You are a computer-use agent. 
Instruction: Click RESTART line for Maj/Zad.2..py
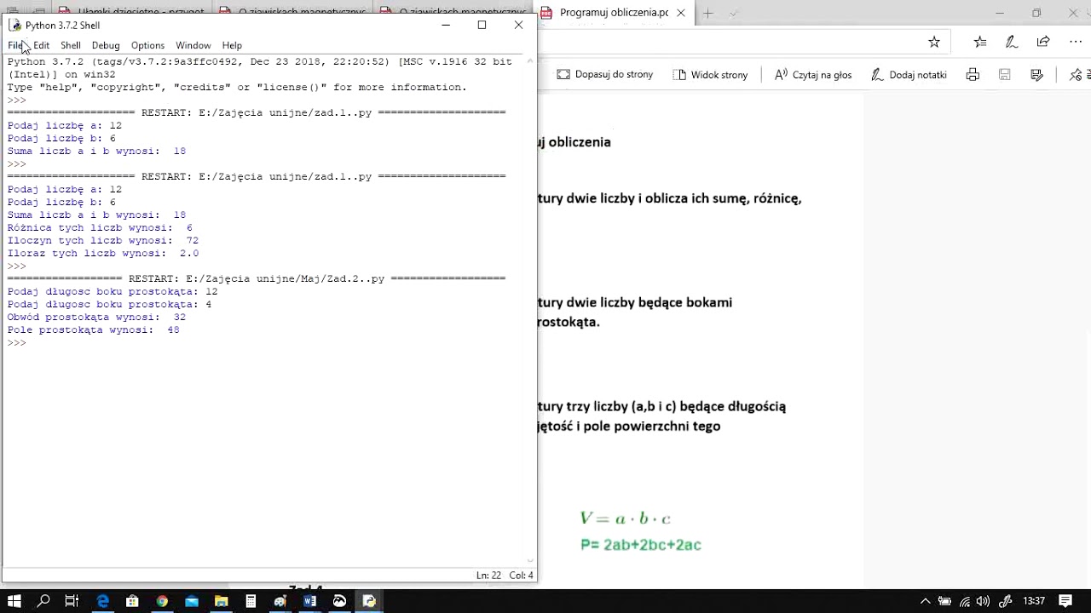point(257,278)
